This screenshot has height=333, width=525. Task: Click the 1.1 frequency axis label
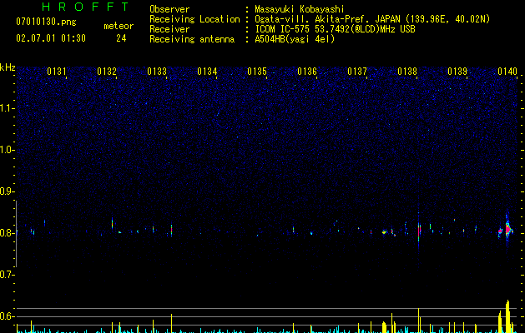pos(7,108)
